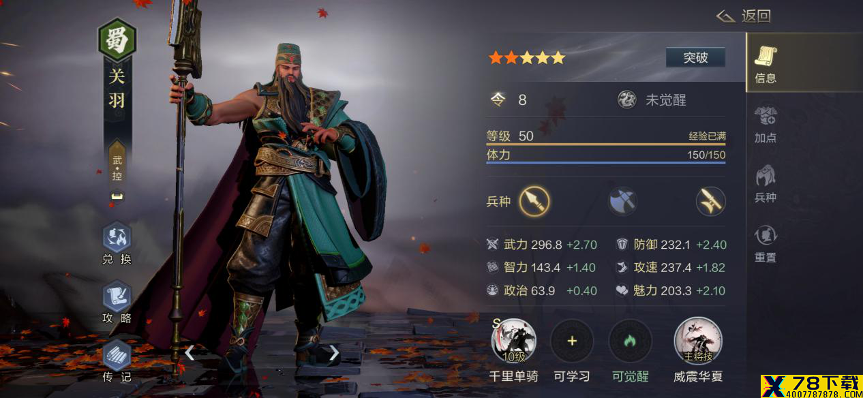Select the third troop type icon

(x=710, y=201)
